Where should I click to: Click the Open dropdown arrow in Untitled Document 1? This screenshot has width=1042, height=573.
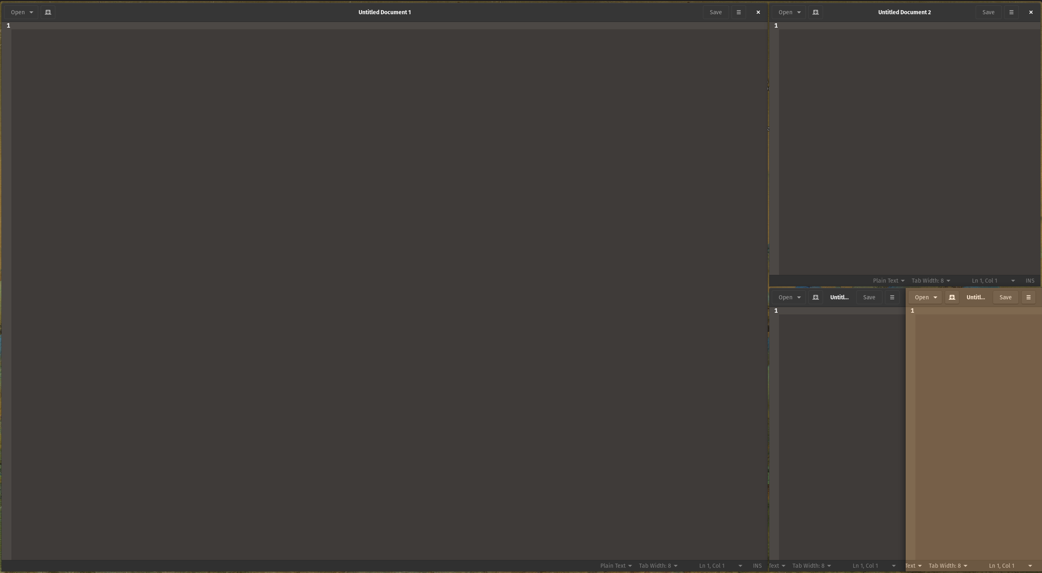31,12
